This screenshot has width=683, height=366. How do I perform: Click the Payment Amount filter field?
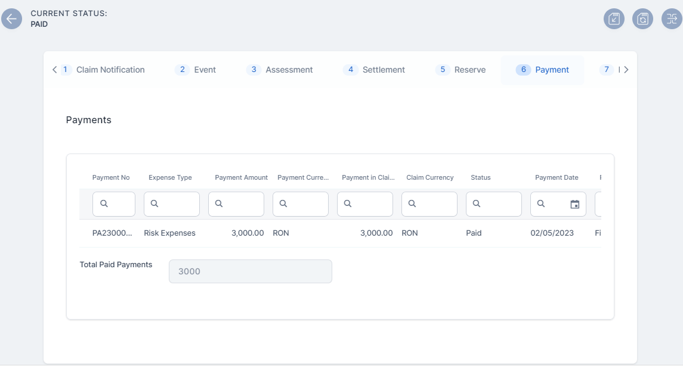pyautogui.click(x=242, y=204)
